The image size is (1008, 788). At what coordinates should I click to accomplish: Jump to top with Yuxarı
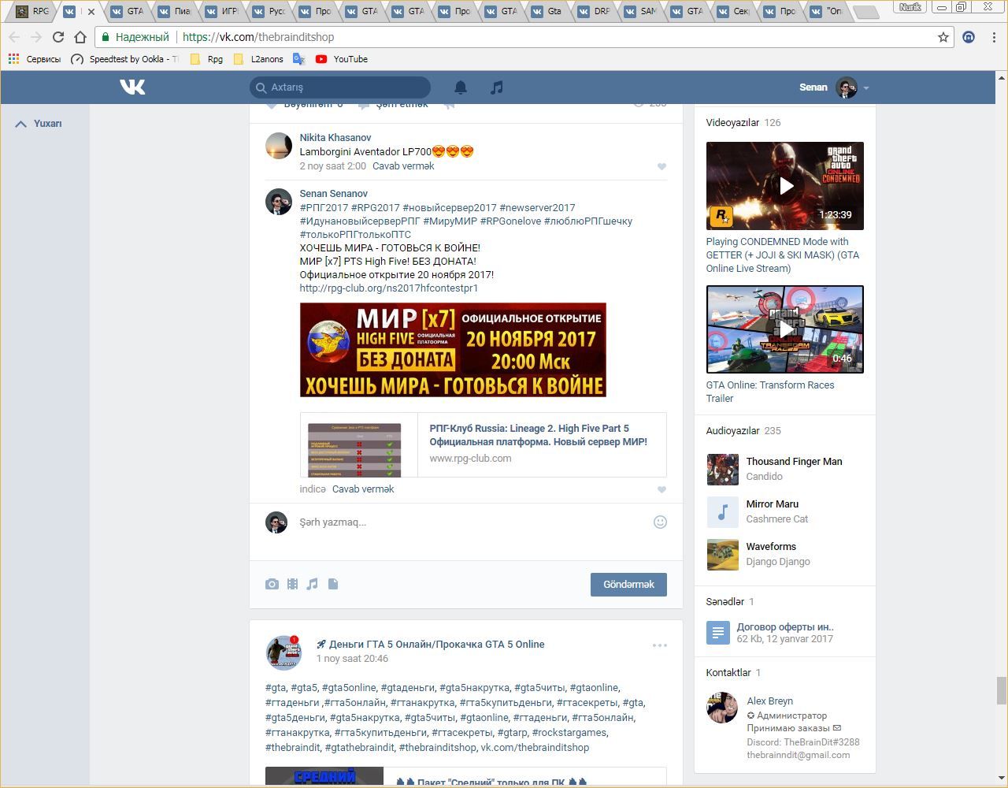pyautogui.click(x=38, y=124)
